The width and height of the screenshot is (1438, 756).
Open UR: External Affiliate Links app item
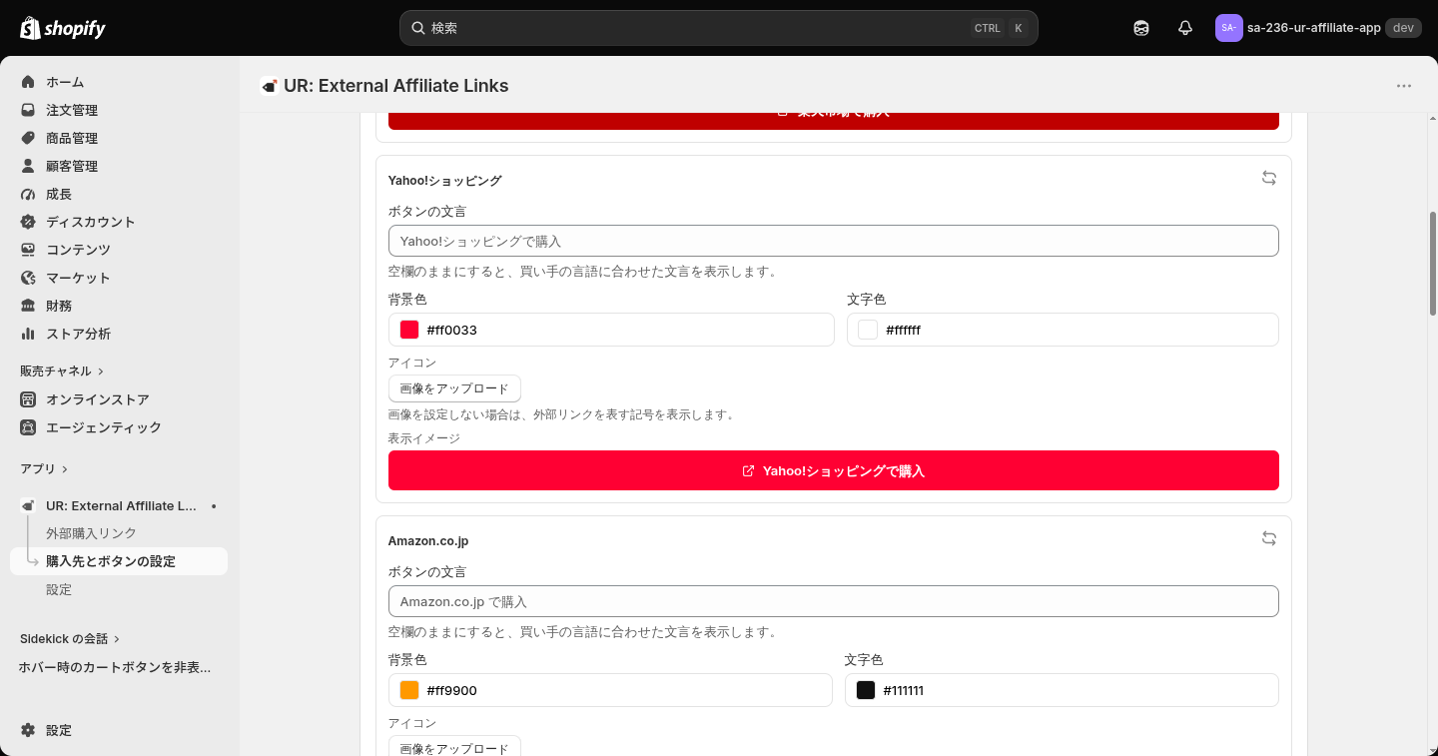pyautogui.click(x=119, y=506)
